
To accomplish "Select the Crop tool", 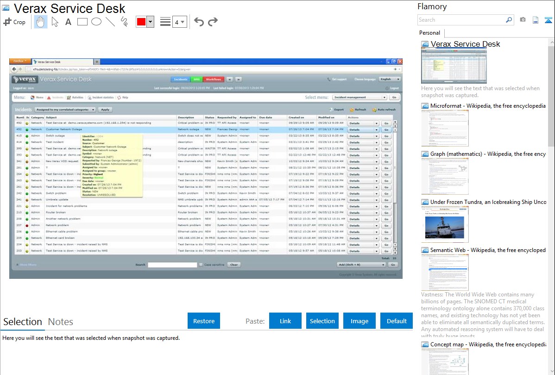I will (14, 22).
